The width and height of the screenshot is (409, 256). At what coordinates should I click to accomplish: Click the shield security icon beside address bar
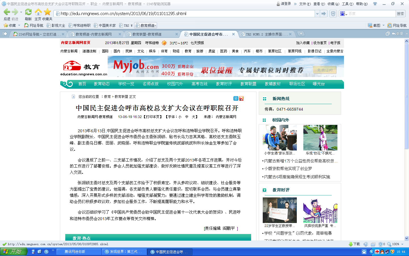(333, 14)
